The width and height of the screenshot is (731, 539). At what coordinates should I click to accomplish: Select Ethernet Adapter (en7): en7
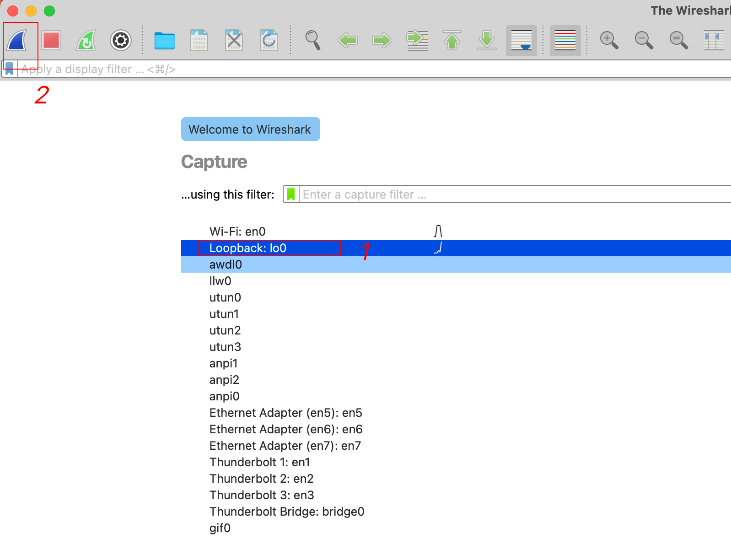click(x=456, y=446)
